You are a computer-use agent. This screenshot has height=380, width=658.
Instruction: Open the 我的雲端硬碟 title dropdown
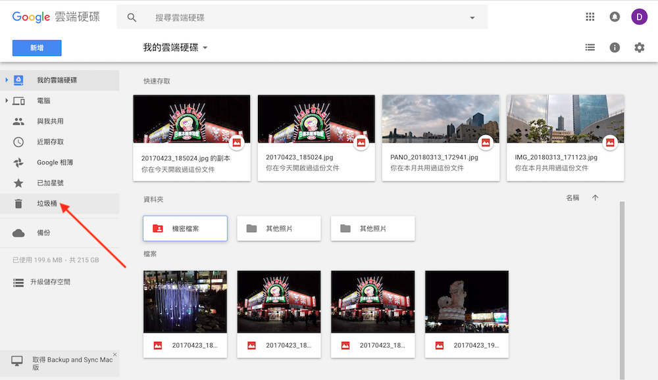(175, 48)
